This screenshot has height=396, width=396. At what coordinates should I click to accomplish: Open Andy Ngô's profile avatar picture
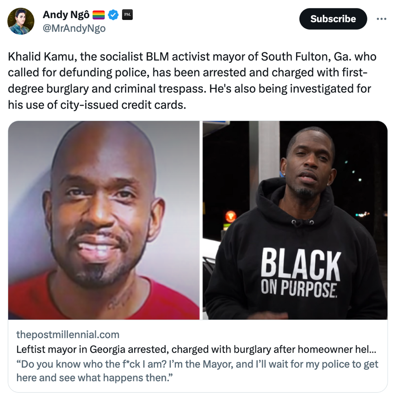coord(21,21)
